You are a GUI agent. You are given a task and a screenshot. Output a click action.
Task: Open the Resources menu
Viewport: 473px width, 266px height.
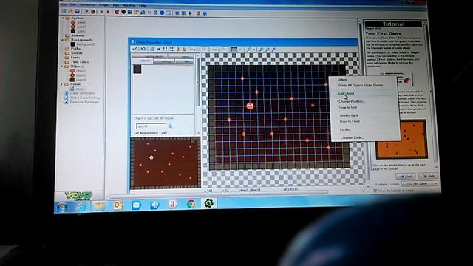tap(87, 5)
